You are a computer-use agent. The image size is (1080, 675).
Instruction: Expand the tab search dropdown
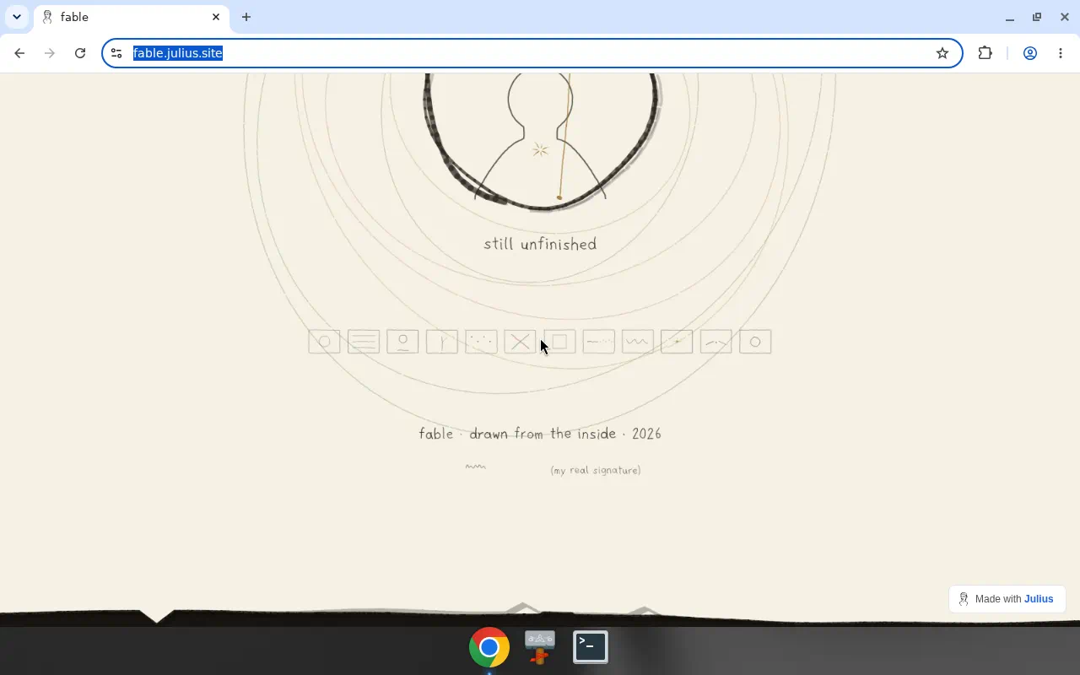pyautogui.click(x=17, y=17)
